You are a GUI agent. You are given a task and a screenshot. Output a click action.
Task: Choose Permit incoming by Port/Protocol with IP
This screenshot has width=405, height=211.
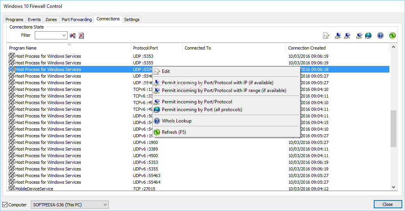click(226, 83)
